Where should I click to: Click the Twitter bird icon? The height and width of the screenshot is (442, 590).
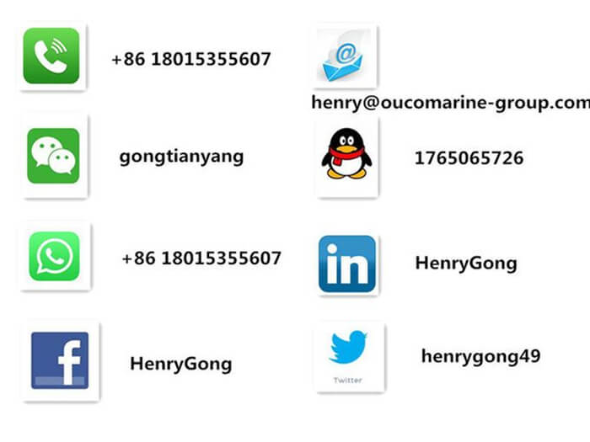pos(347,347)
